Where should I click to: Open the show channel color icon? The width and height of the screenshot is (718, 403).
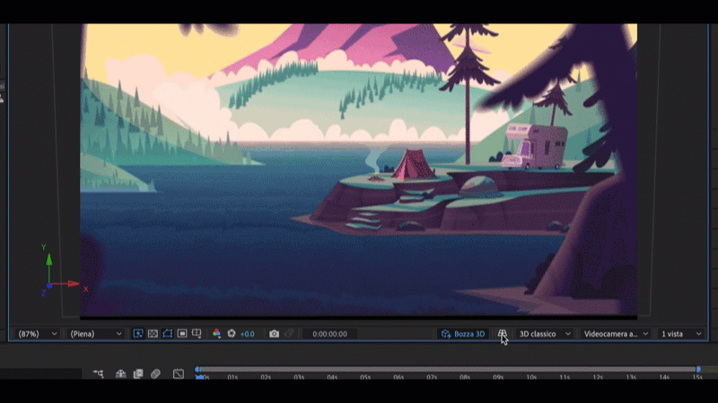point(216,334)
